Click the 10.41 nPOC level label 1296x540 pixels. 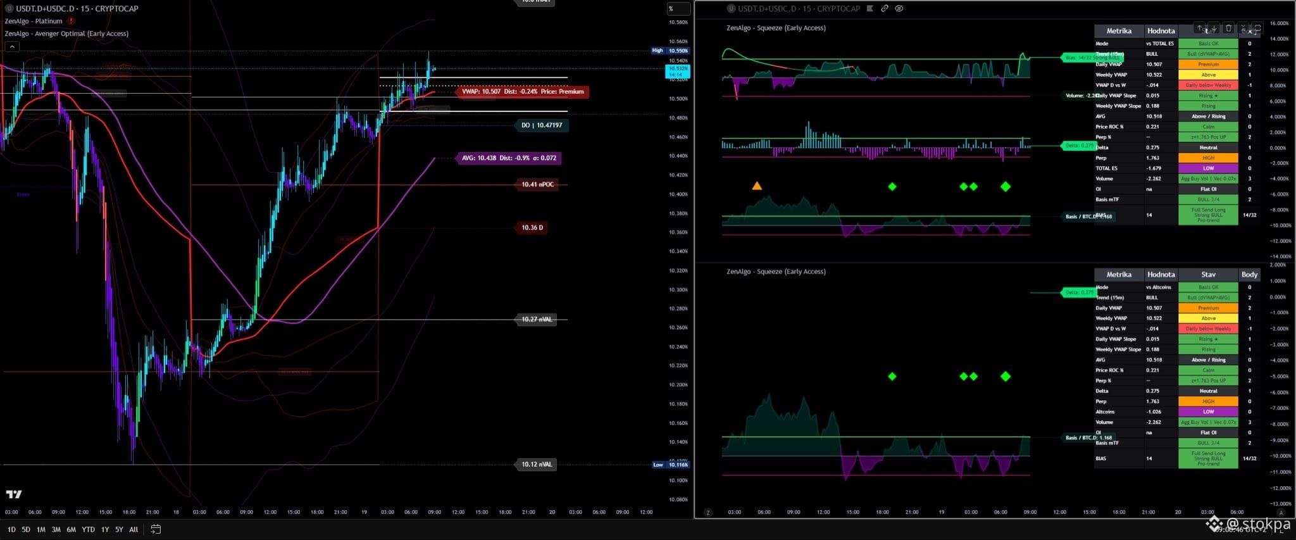pyautogui.click(x=537, y=185)
